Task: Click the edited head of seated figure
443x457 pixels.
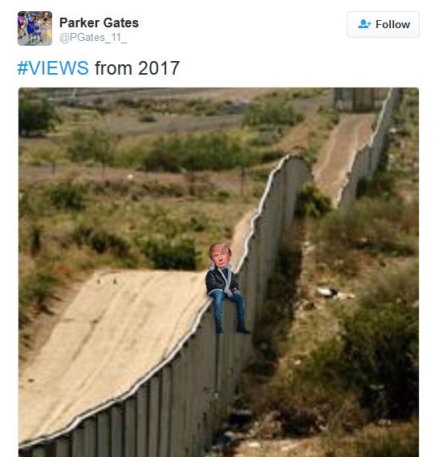Action: pyautogui.click(x=220, y=255)
